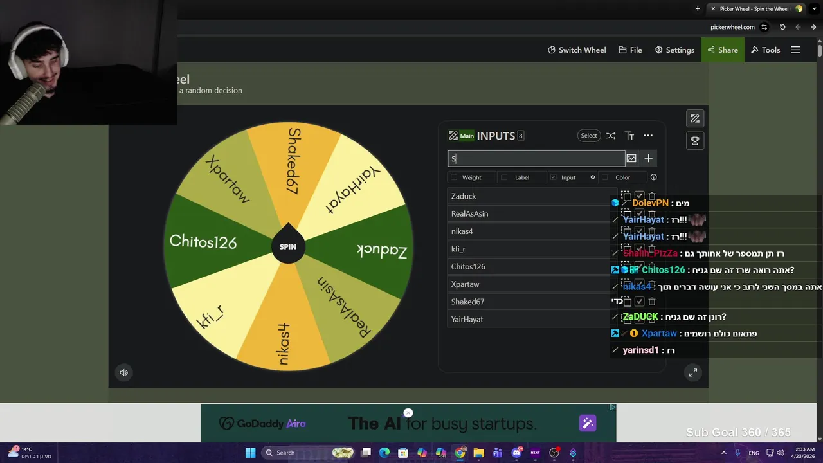Click the Select button in INPUTS

coord(589,136)
